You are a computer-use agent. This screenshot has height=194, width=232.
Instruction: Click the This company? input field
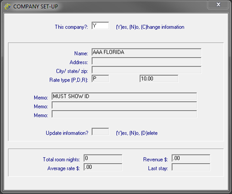(100, 26)
